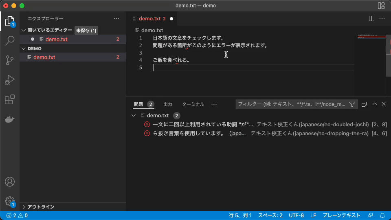
Task: Collapse demo.txt group in problems list
Action: 134,116
